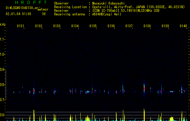The width and height of the screenshot is (190, 121).
Task: Click the 0137 time marker
Action: [129, 26]
